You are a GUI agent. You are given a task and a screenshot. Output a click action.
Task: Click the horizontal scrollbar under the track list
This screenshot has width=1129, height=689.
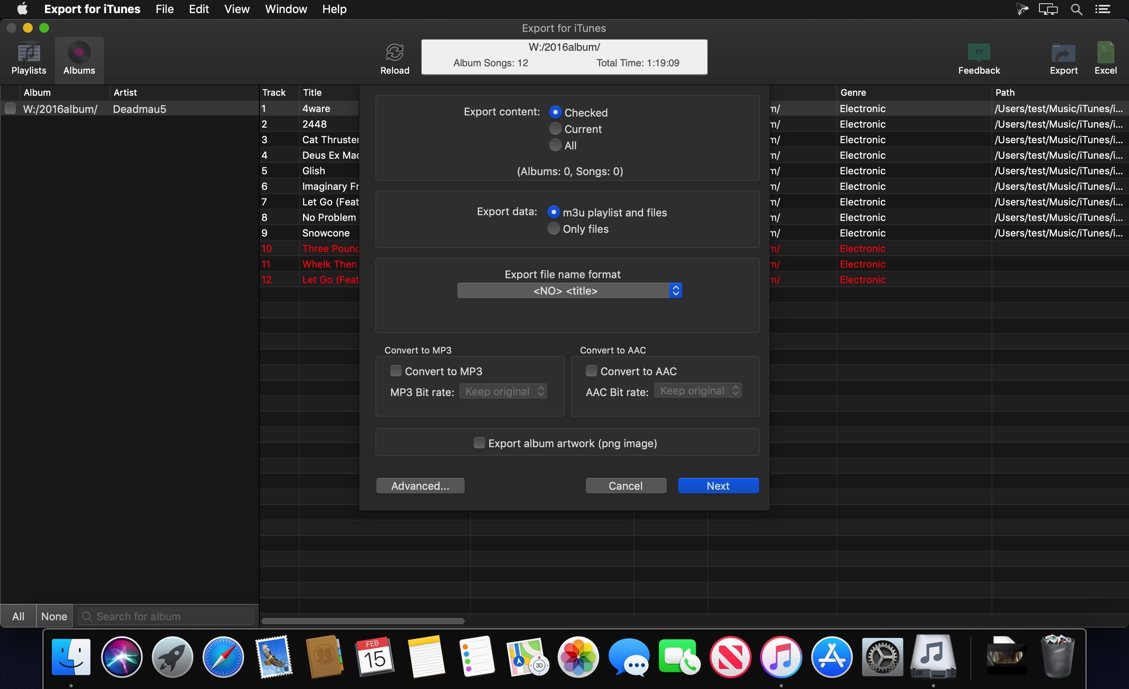(362, 621)
